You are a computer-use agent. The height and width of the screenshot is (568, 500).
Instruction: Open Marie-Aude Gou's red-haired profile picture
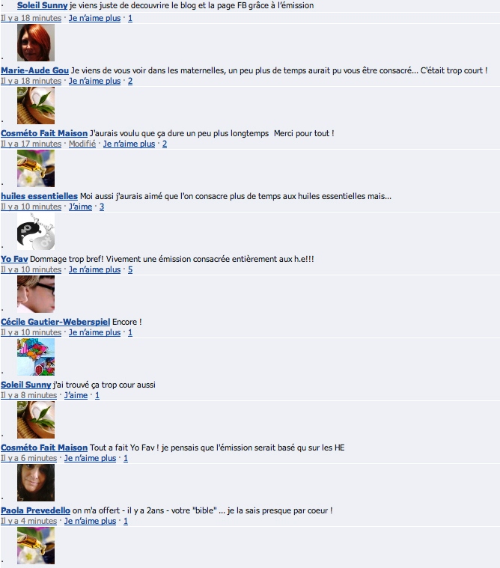[x=36, y=43]
